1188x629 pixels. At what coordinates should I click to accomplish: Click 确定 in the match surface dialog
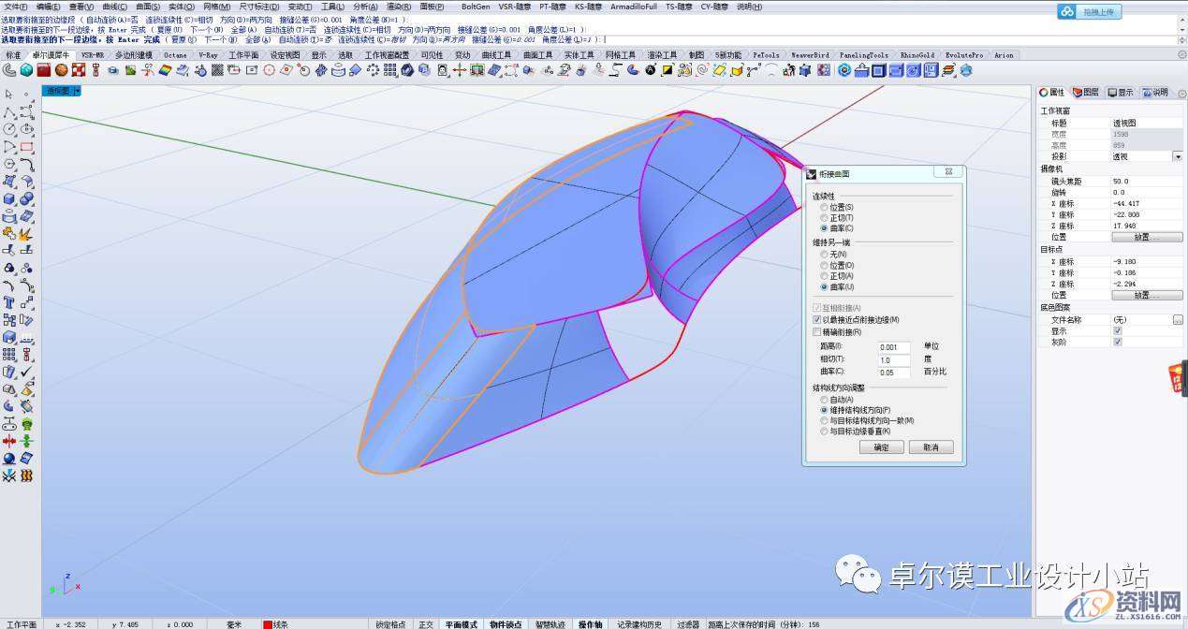[881, 447]
